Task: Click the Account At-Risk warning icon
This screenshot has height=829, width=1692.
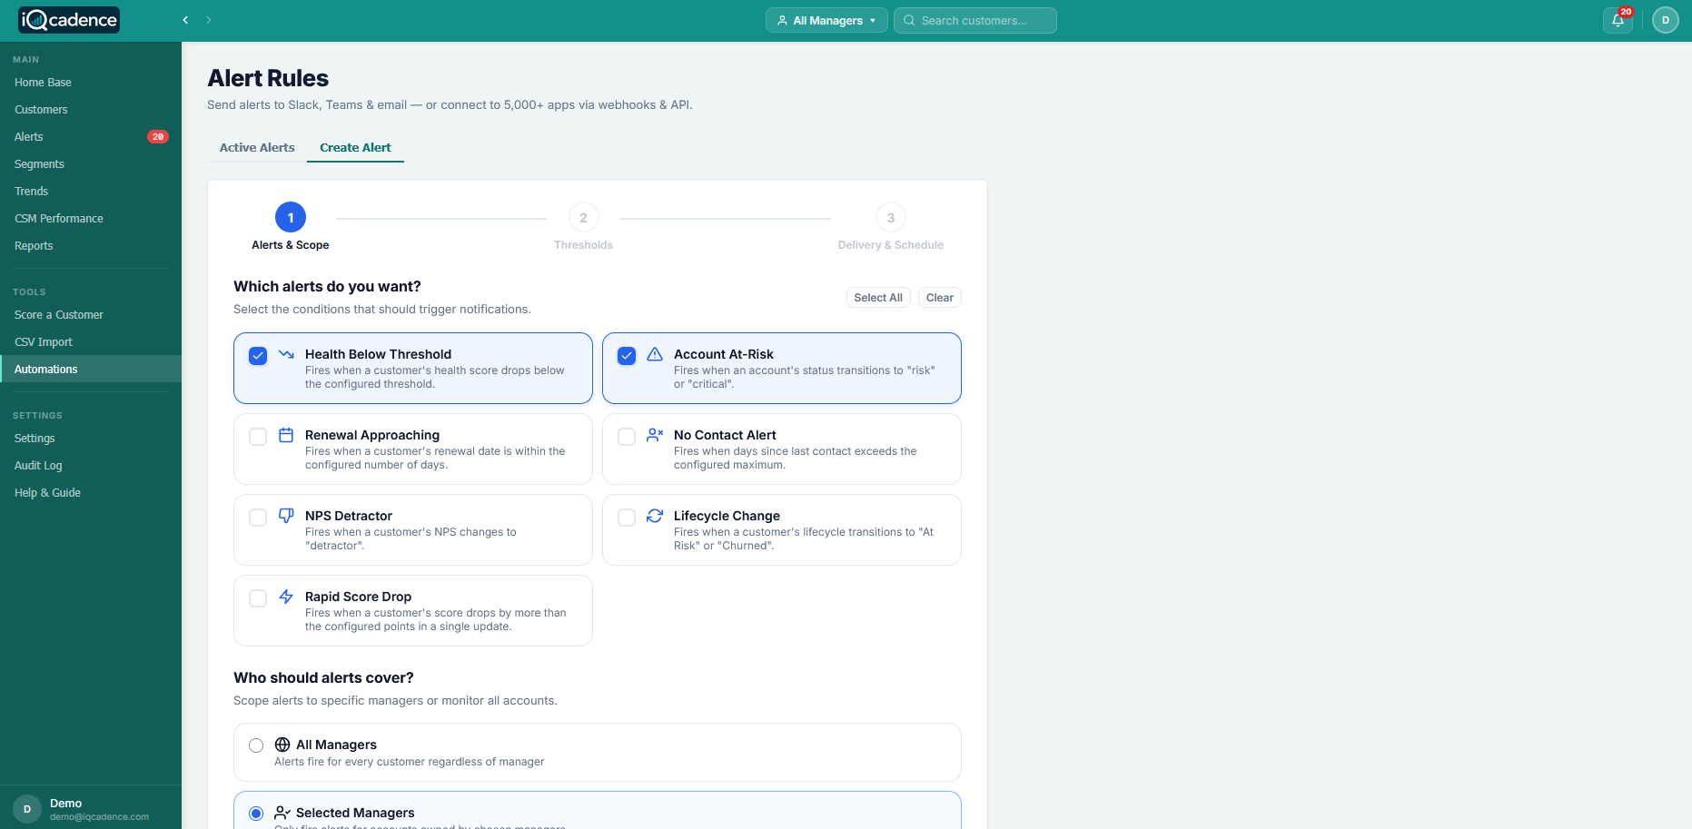Action: [655, 356]
